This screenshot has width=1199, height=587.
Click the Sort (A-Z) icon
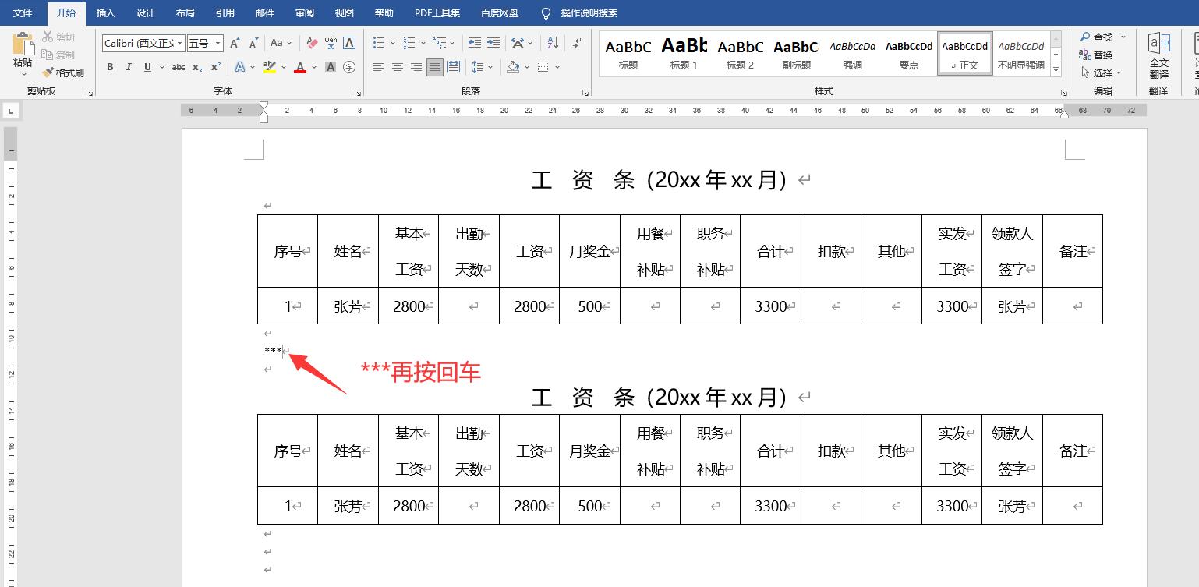551,43
